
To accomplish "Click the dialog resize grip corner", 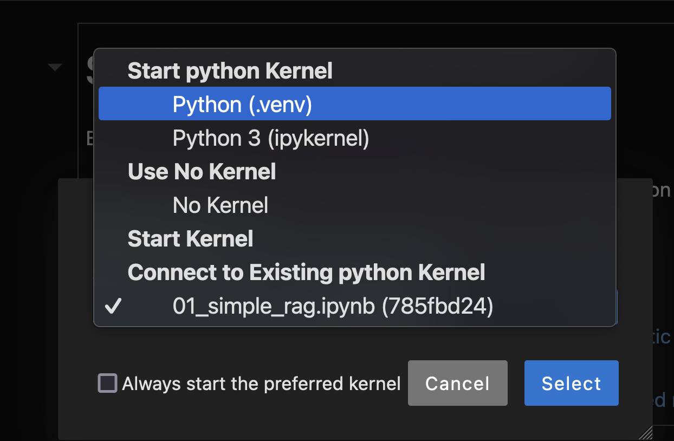I will pos(645,432).
